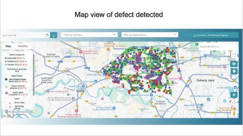
Task: Click legend panel scroll down arrow
Action: pos(34,108)
